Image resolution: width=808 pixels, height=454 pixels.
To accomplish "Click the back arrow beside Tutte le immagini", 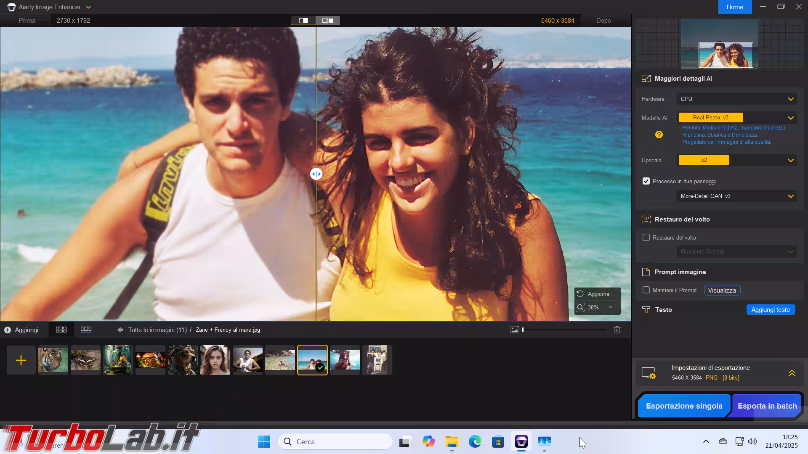I will [x=120, y=330].
